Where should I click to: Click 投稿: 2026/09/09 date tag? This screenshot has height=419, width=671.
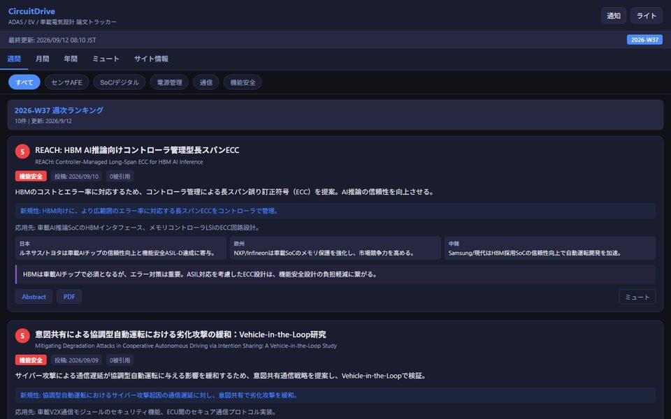(76, 360)
